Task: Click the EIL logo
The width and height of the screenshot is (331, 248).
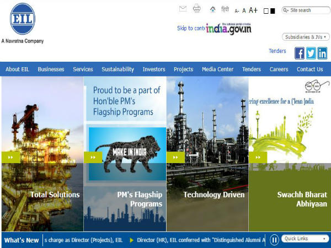Action: (22, 19)
